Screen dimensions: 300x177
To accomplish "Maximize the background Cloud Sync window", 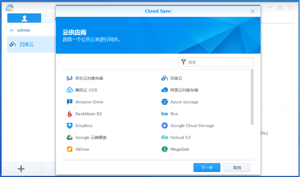I will [x=280, y=8].
